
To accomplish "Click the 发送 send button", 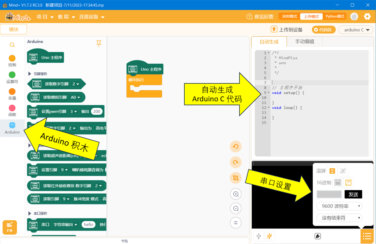I will [x=353, y=194].
